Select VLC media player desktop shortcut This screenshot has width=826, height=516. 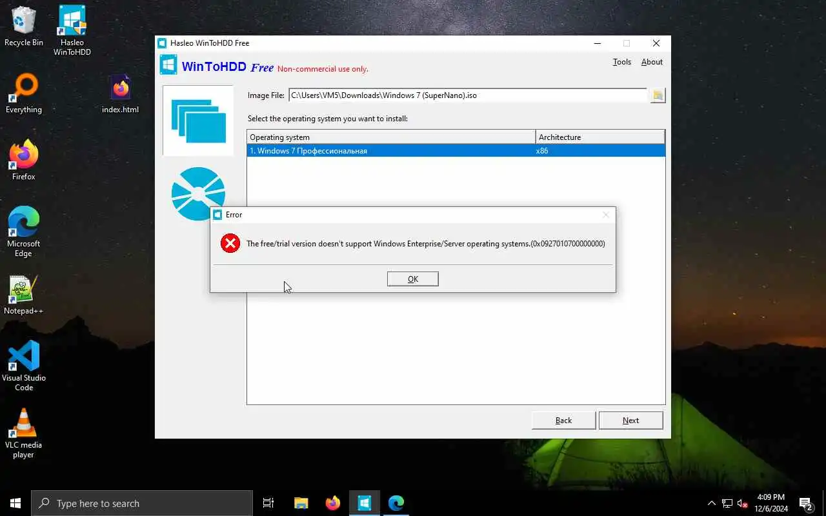pyautogui.click(x=24, y=433)
